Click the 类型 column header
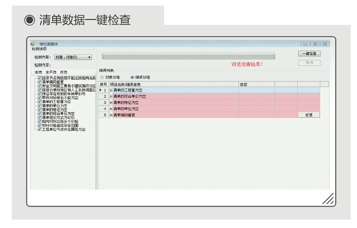 (256, 85)
